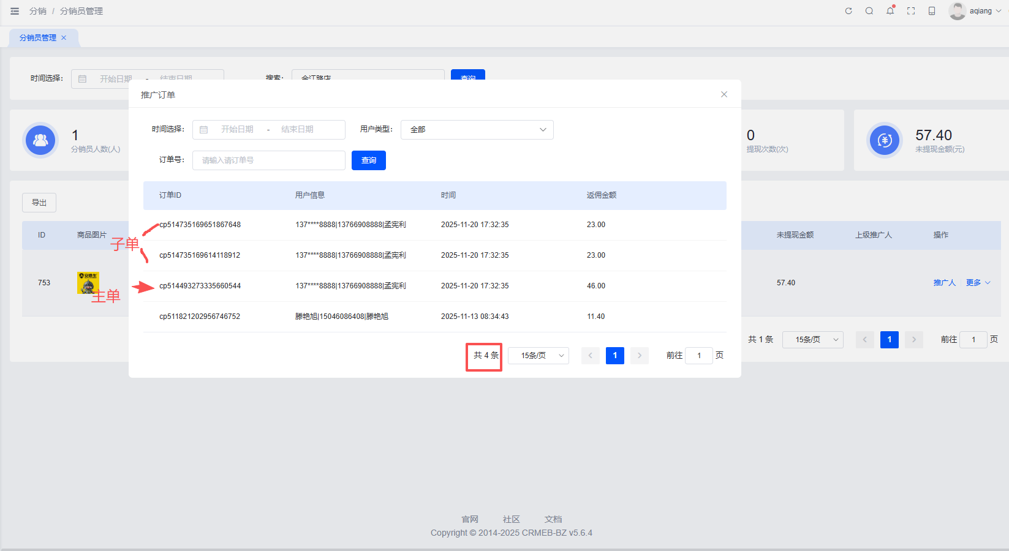Click the blue 查询 button in dialog
This screenshot has height=551, width=1009.
pyautogui.click(x=368, y=160)
